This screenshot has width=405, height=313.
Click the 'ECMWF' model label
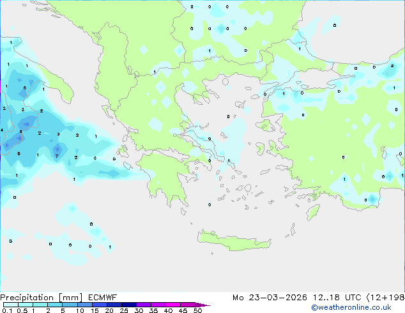(103, 298)
